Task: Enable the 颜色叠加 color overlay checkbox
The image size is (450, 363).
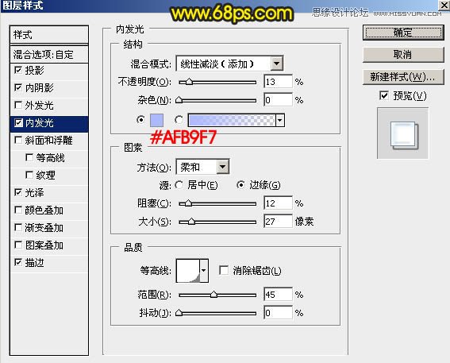Action: [x=18, y=210]
